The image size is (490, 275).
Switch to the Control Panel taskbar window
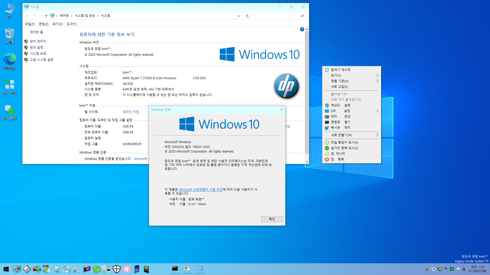pos(200,269)
